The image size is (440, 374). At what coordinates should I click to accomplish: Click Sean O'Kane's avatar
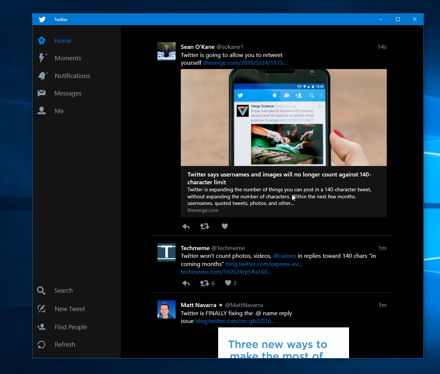pyautogui.click(x=166, y=51)
